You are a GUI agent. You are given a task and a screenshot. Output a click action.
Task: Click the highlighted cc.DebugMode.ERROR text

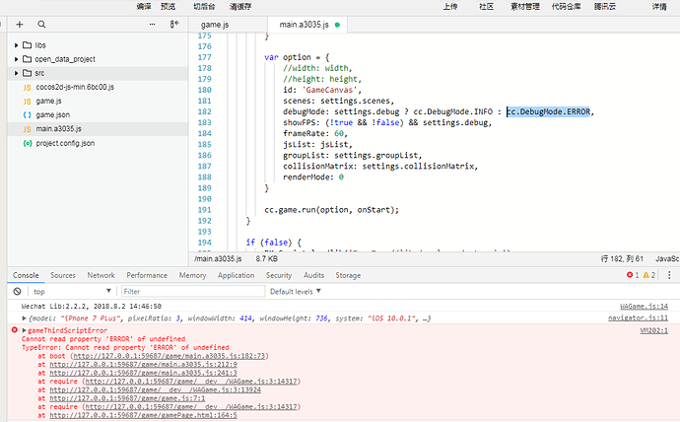[x=549, y=111]
